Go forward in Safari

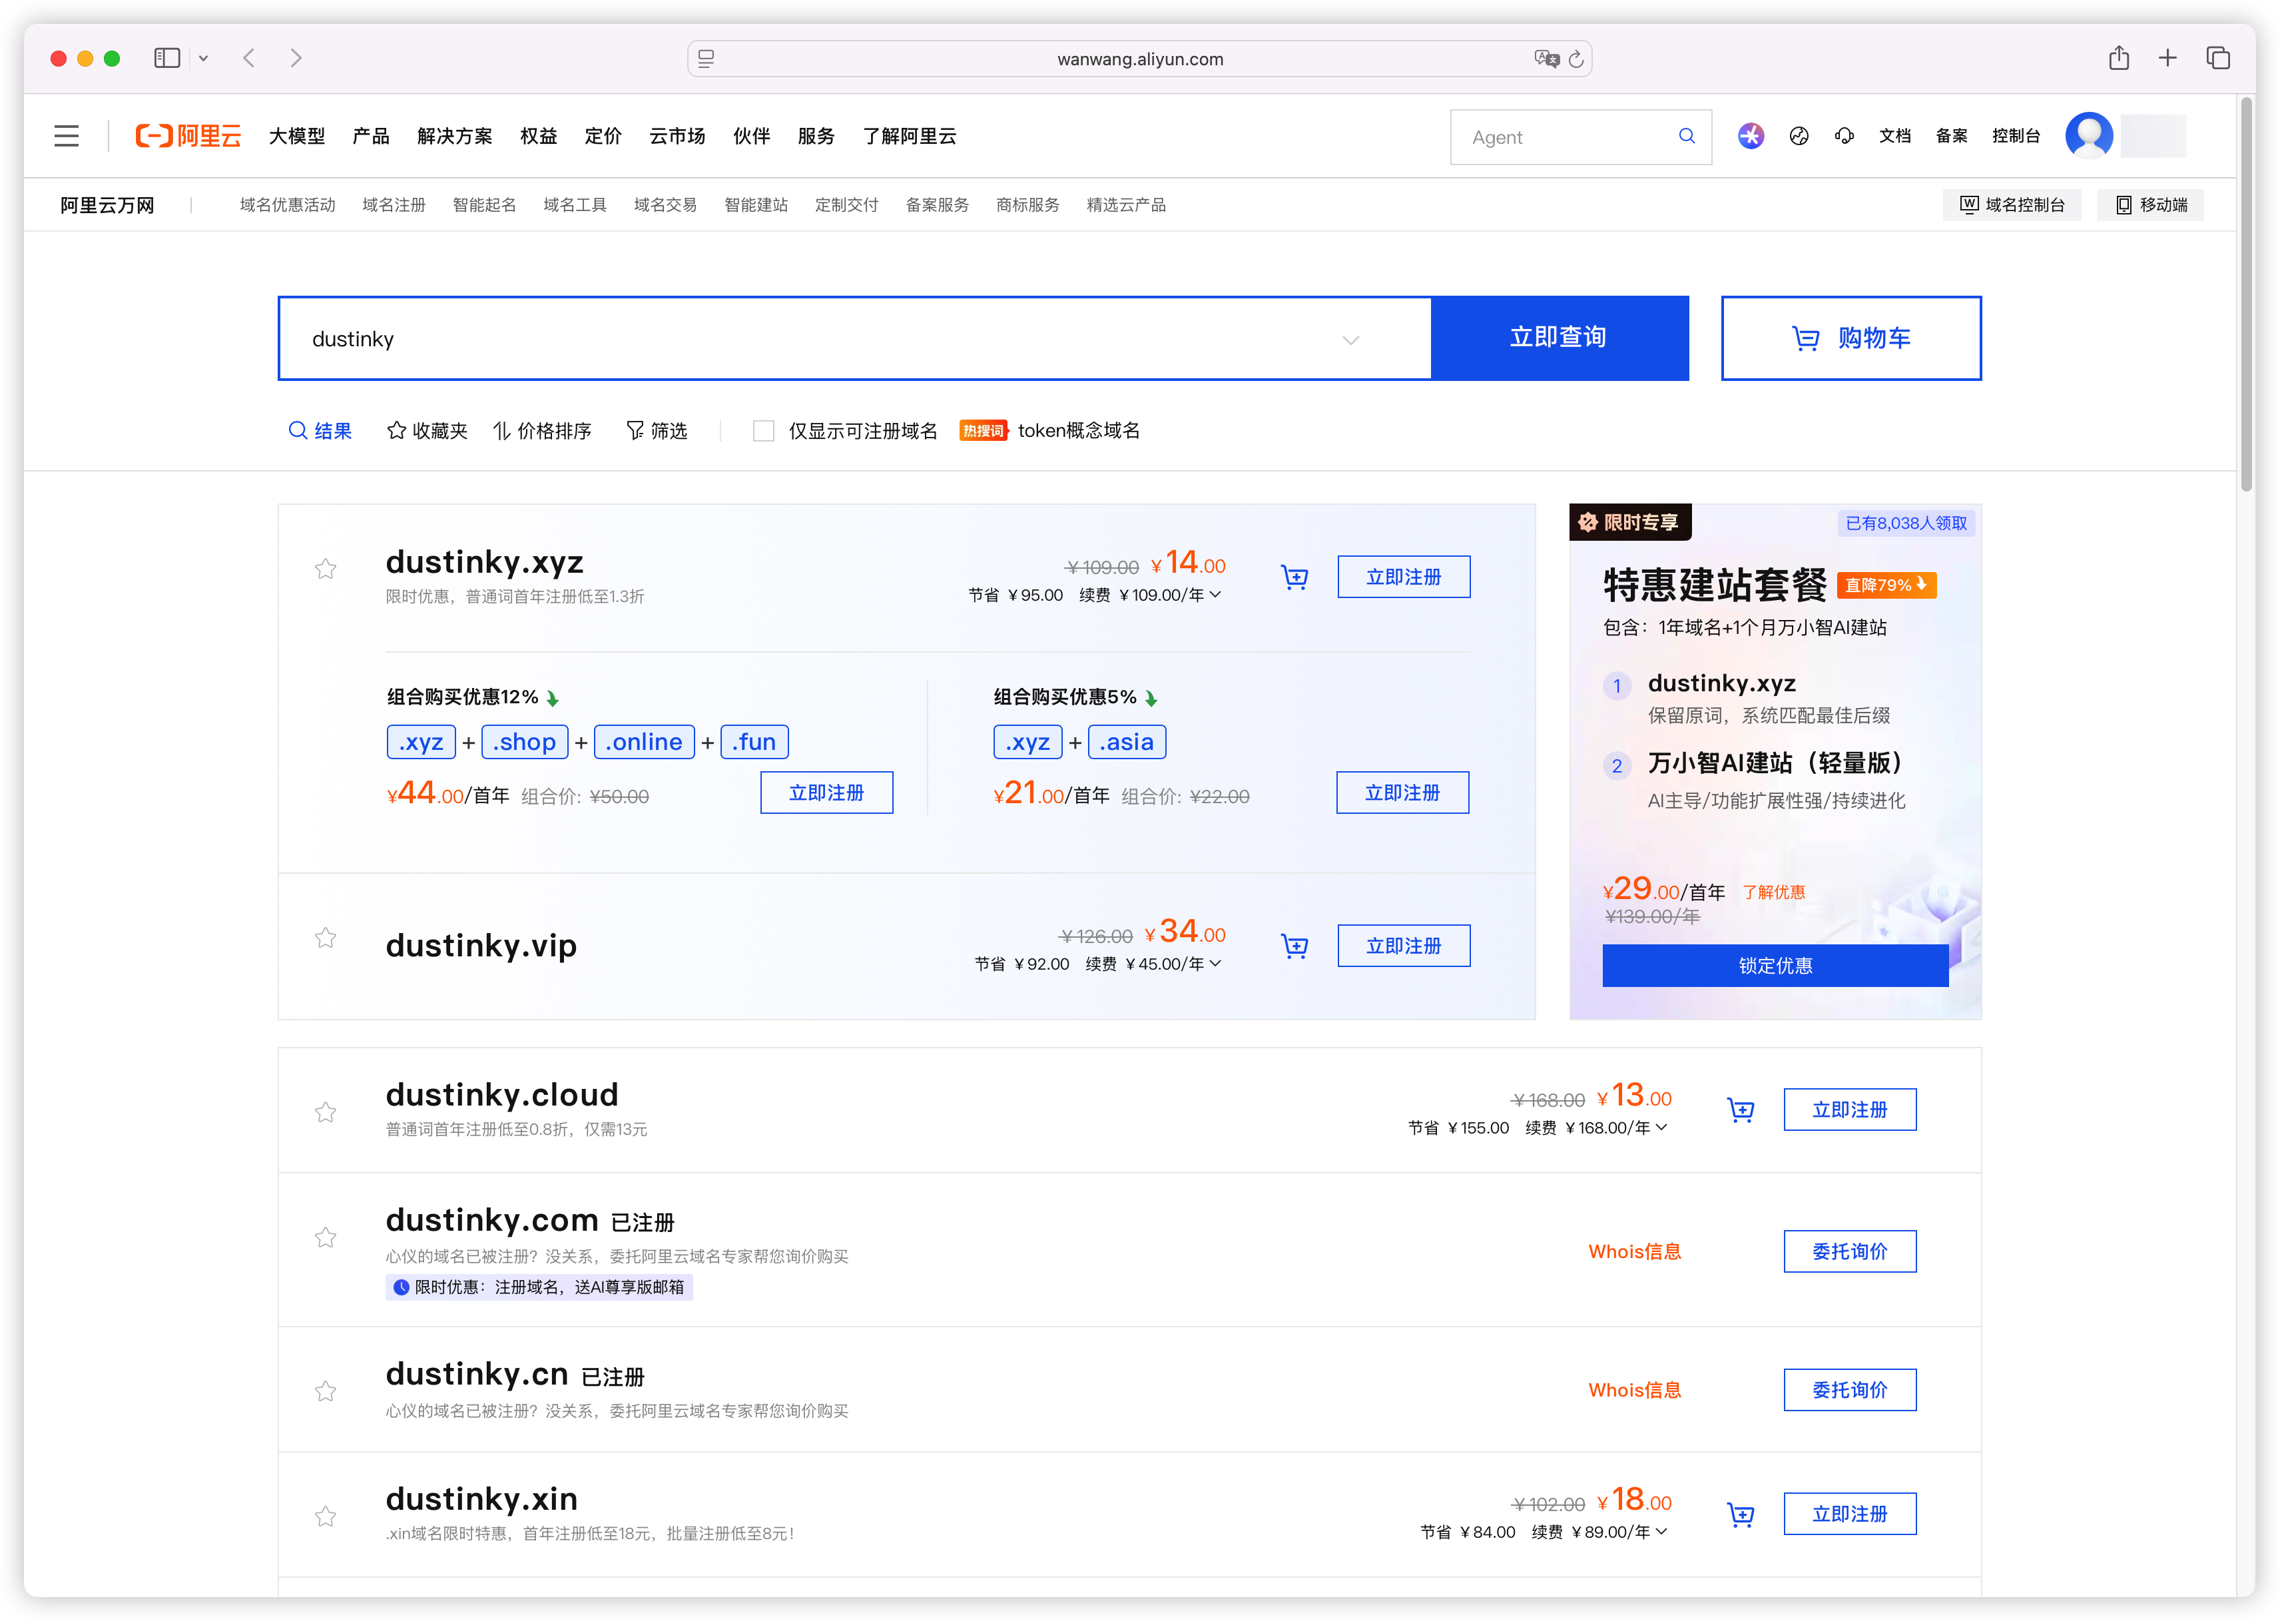(x=296, y=58)
